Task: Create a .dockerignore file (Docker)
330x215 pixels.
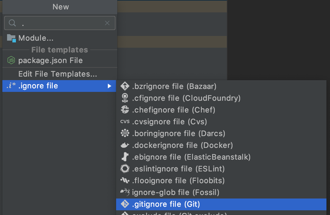Action: pos(221,145)
